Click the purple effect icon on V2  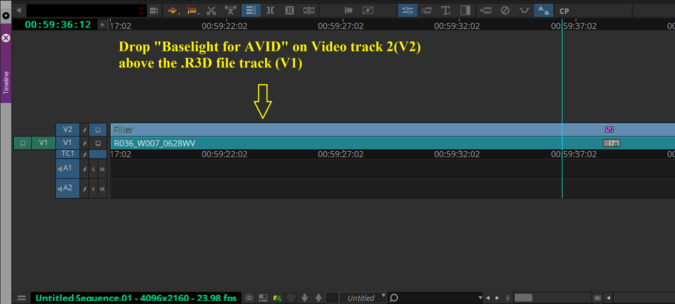pyautogui.click(x=609, y=129)
